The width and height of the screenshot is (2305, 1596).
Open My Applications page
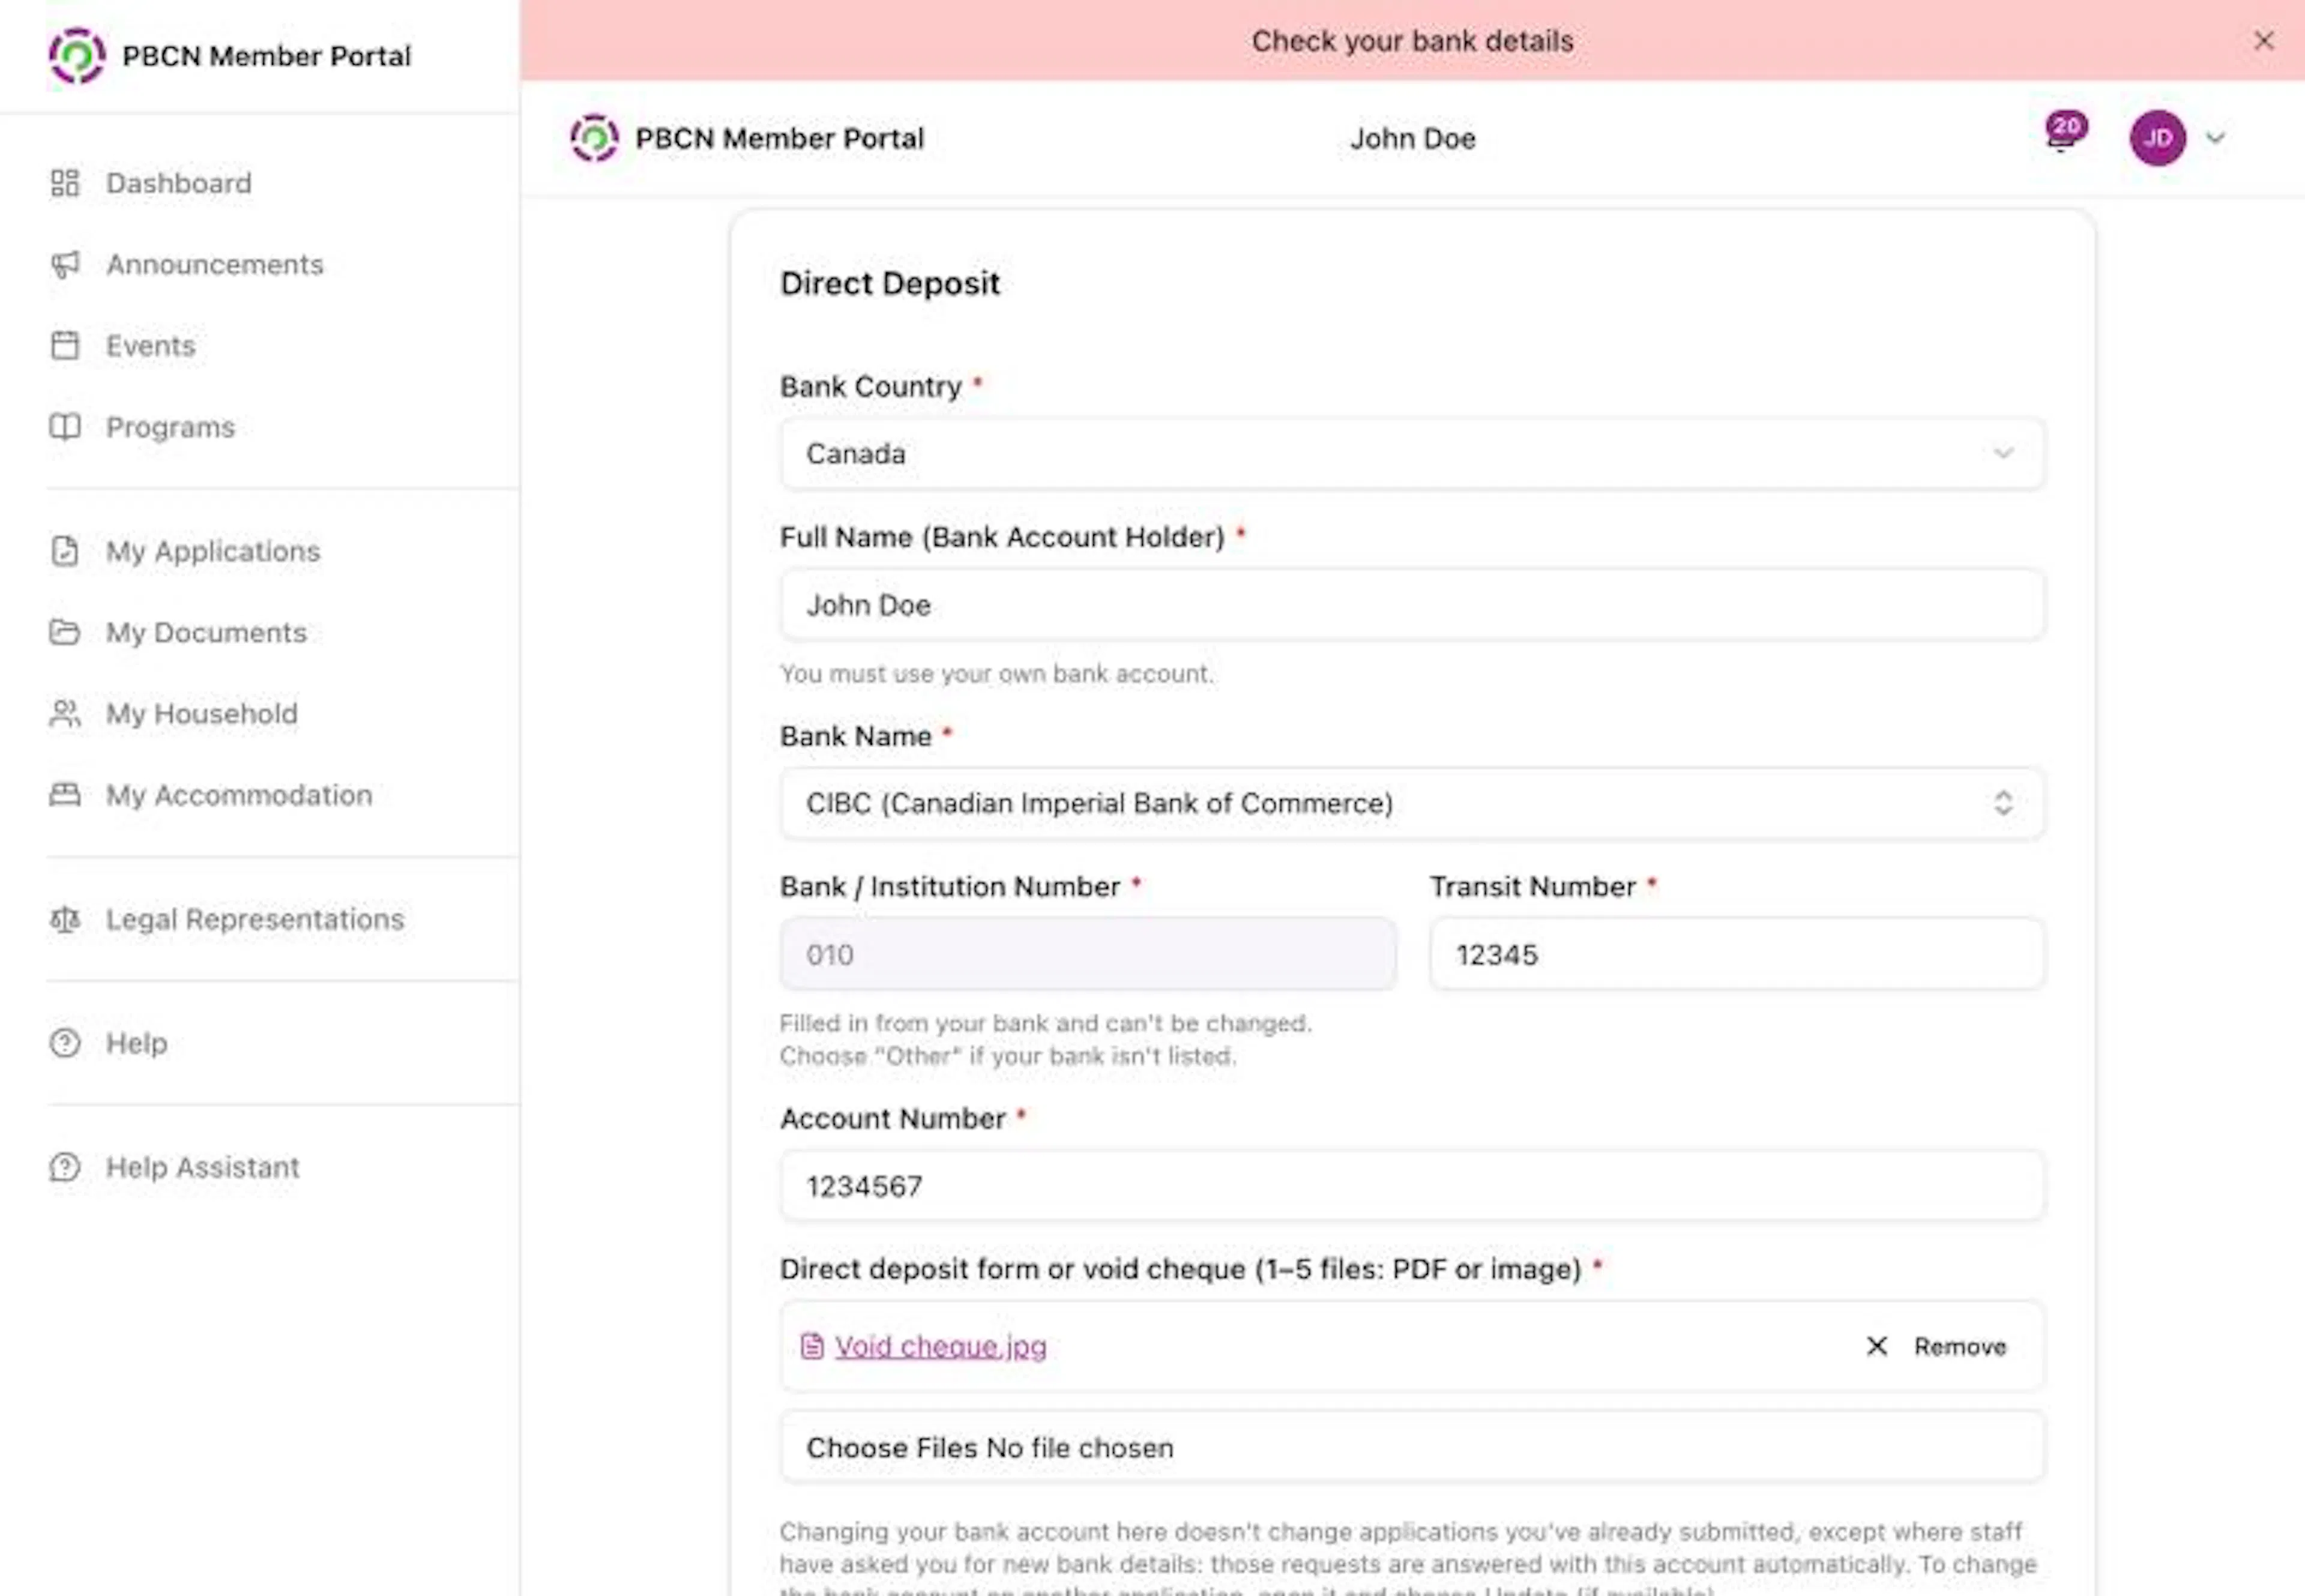[x=213, y=551]
